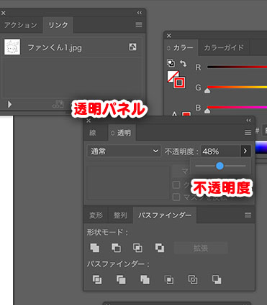This screenshot has height=305, width=267.
Task: Open the Links panel hamburger menu
Action: pos(139,25)
